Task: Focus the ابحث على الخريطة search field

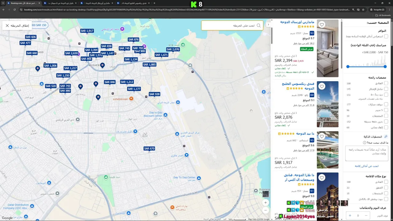Action: coord(232,25)
